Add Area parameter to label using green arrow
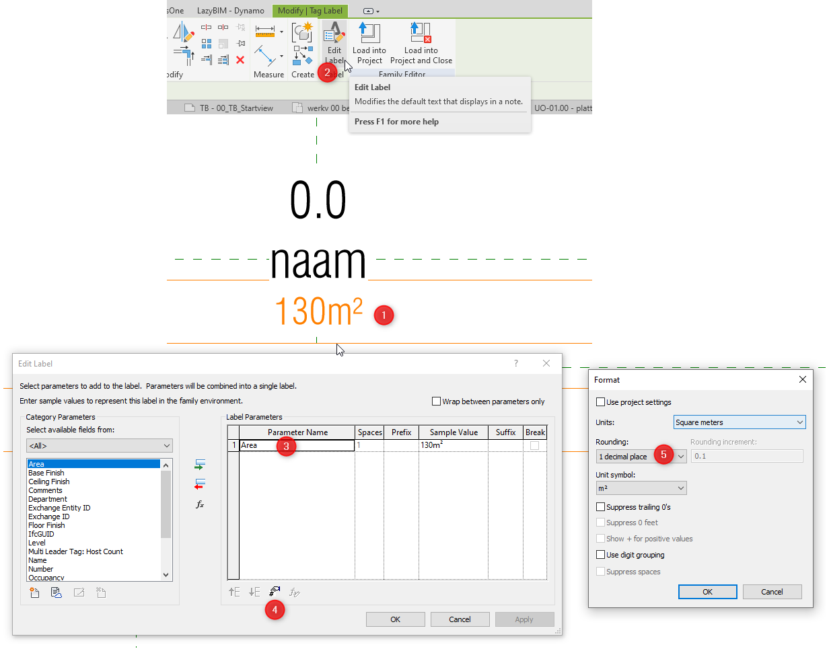Image resolution: width=829 pixels, height=651 pixels. click(200, 464)
